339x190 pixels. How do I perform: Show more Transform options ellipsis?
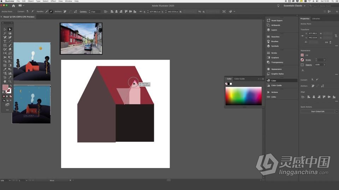tap(337, 46)
